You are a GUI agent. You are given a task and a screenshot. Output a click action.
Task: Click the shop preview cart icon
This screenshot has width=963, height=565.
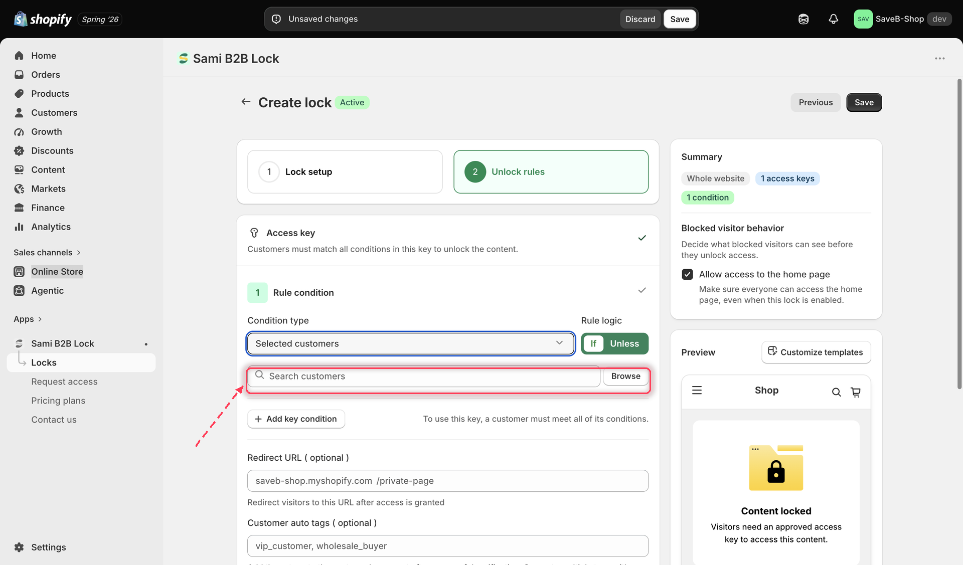point(856,392)
